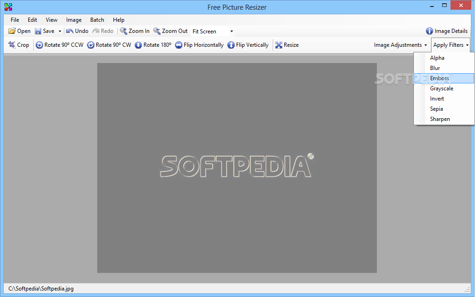Minimize the Free Picture Resizer window

click(431, 6)
